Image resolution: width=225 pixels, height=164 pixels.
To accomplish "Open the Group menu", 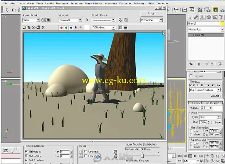I will pos(31,3).
